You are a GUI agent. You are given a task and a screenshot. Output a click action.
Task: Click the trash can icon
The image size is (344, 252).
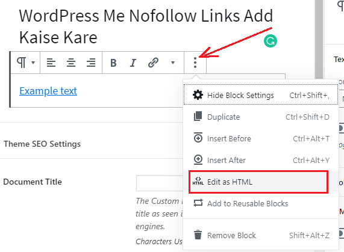[198, 235]
